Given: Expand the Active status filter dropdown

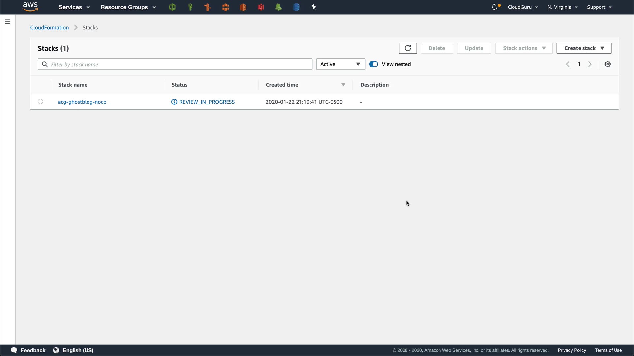Looking at the screenshot, I should [340, 64].
